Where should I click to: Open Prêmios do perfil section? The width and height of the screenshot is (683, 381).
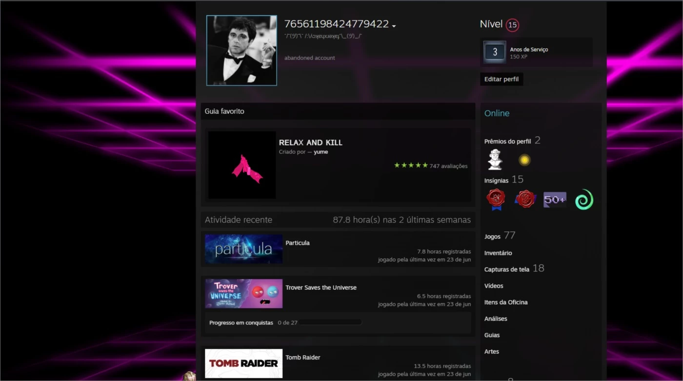point(507,141)
